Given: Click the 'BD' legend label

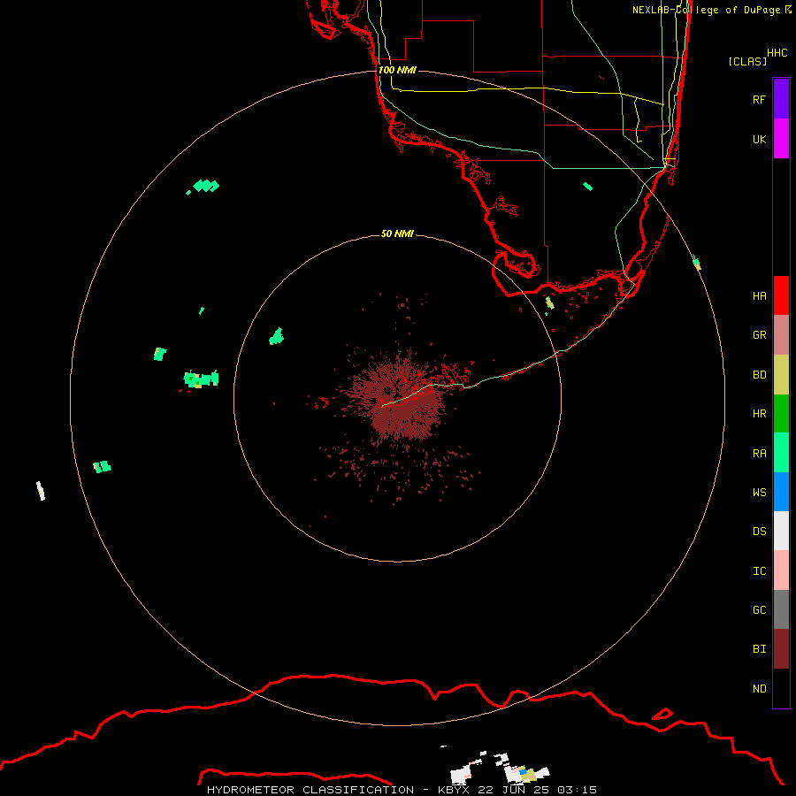Looking at the screenshot, I should coord(759,375).
